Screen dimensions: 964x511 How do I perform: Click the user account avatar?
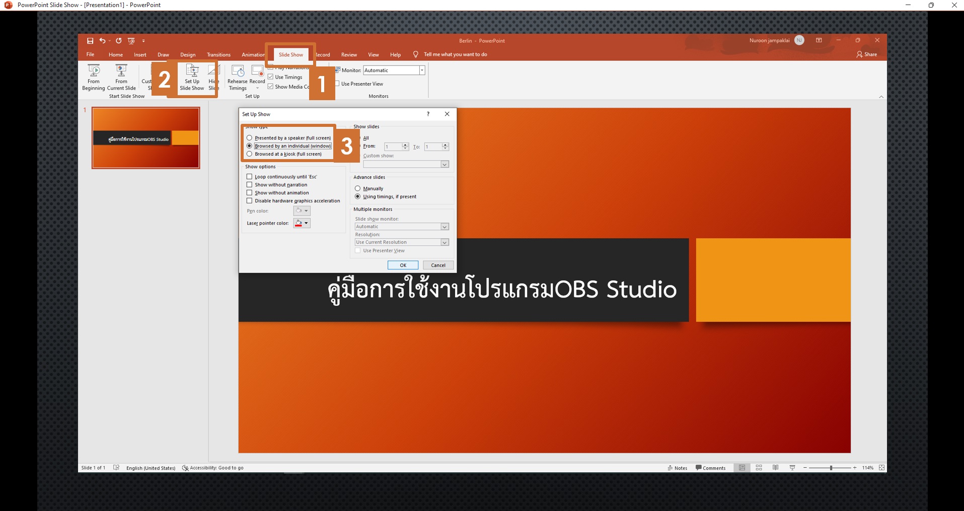coord(799,40)
